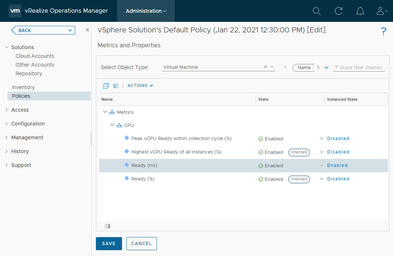Image resolution: width=393 pixels, height=256 pixels.
Task: Open the Administration menu in the header
Action: 146,11
